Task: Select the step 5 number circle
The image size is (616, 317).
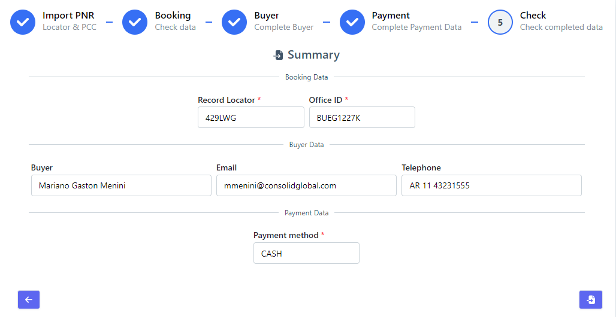Action: [x=500, y=22]
